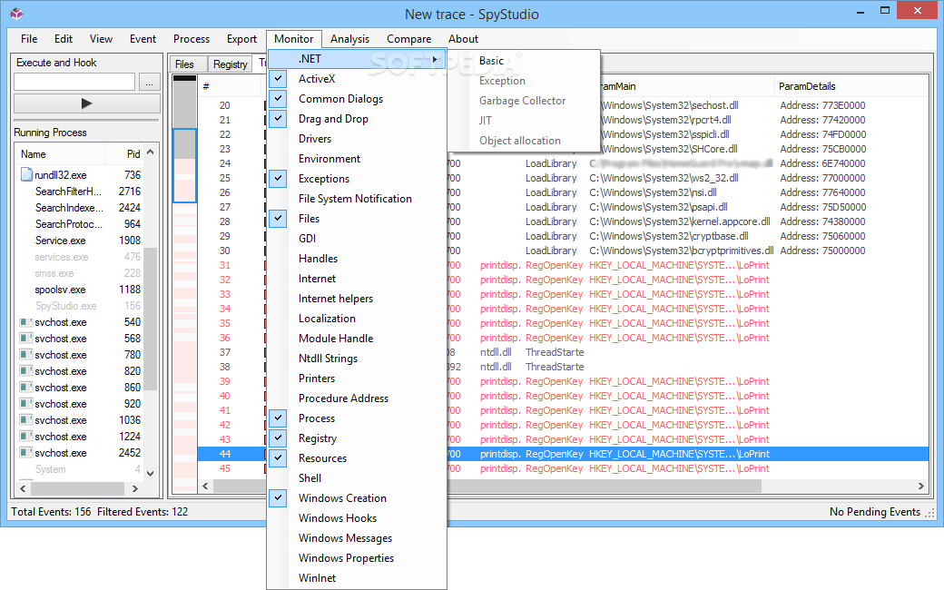Select the spoolsv.exe process row

(81, 290)
